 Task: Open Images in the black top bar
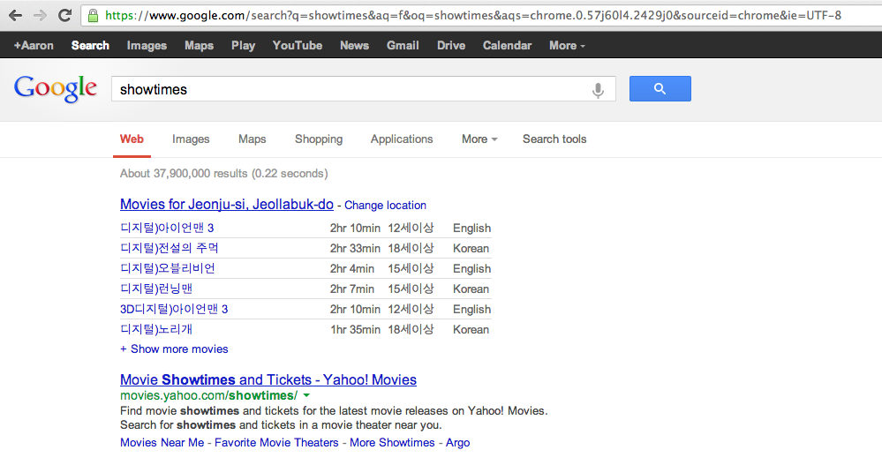147,46
